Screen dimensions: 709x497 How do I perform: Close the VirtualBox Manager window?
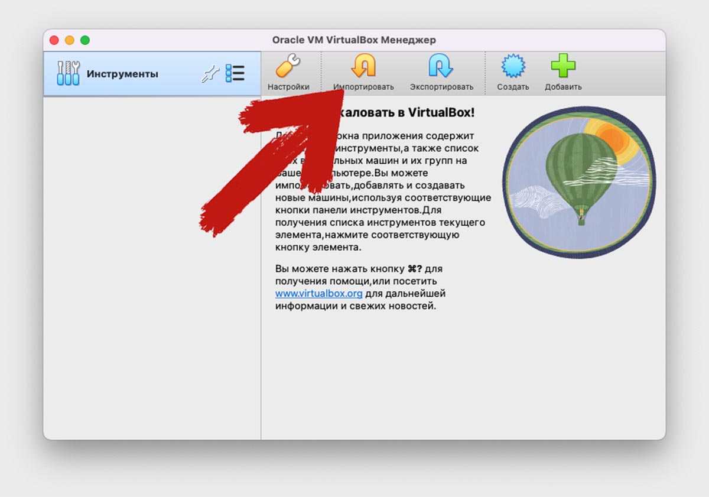click(54, 40)
